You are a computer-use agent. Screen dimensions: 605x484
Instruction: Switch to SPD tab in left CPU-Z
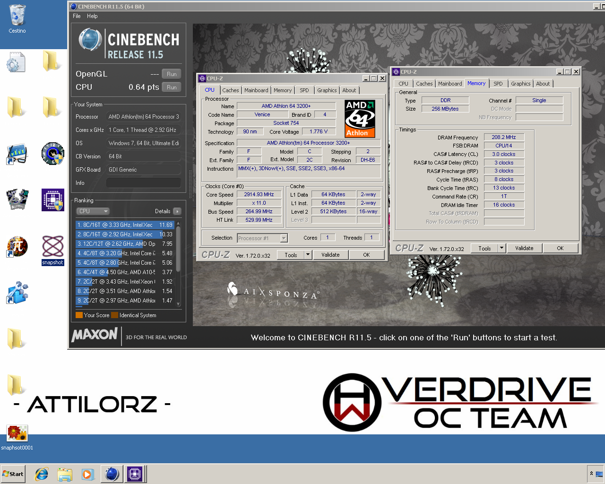pos(304,90)
